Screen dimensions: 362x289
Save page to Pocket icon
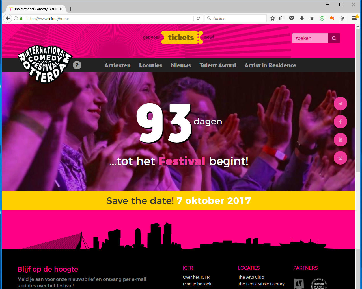coord(292,18)
